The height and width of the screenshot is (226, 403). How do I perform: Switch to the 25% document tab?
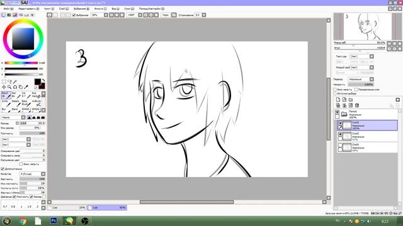tap(67, 208)
